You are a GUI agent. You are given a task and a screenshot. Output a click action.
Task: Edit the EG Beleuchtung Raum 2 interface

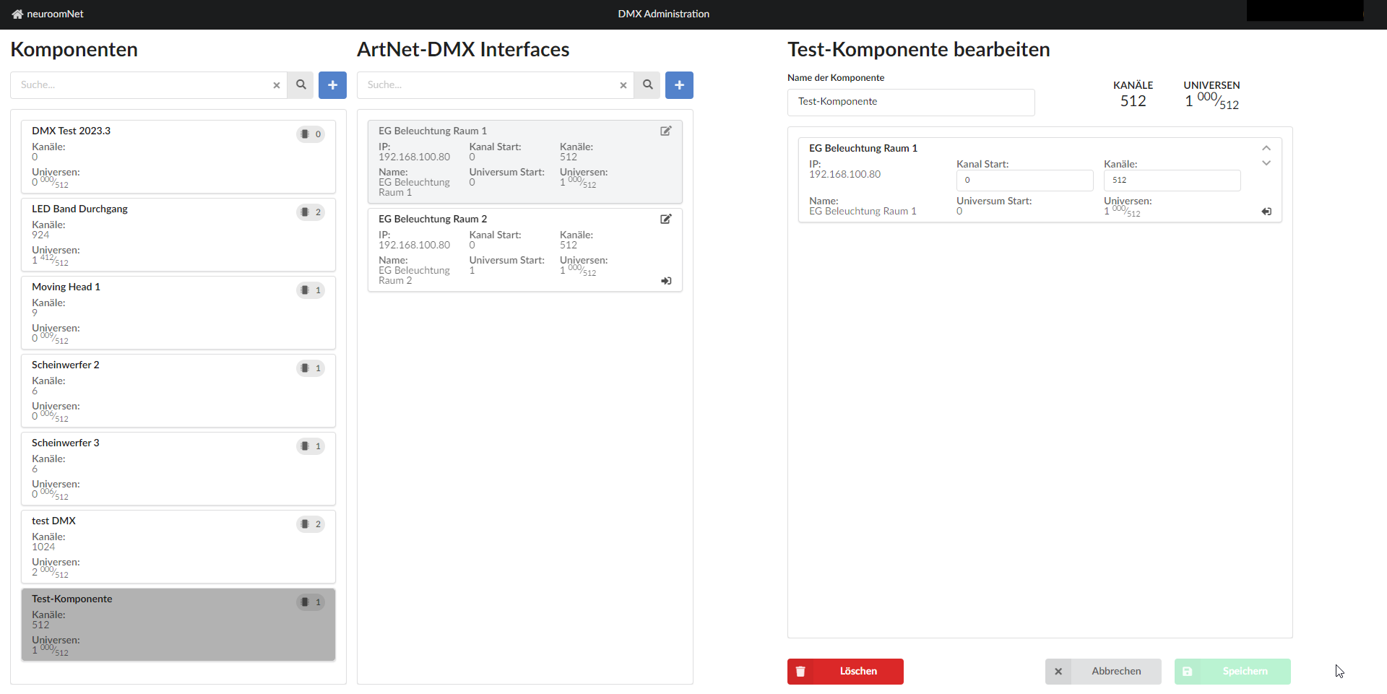666,220
